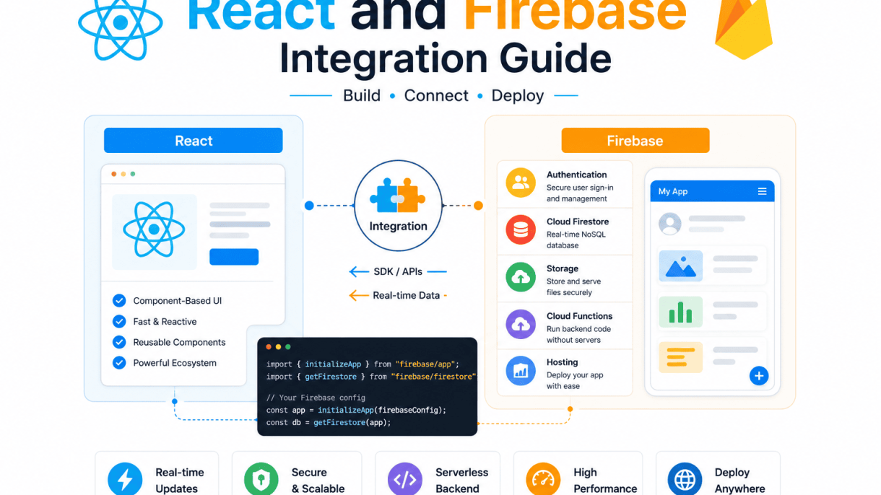This screenshot has height=495, width=881.
Task: Select the image thumbnail in My App
Action: pyautogui.click(x=680, y=266)
